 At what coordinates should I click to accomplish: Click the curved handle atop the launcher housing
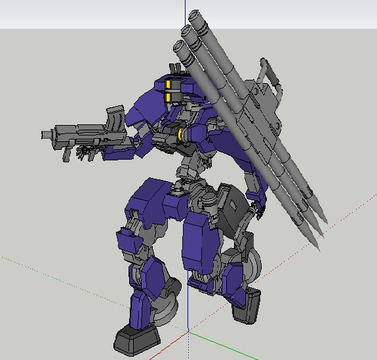(271, 77)
